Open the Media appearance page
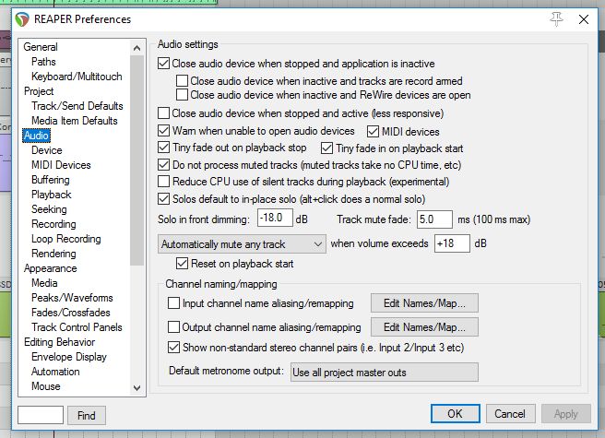 coord(44,283)
